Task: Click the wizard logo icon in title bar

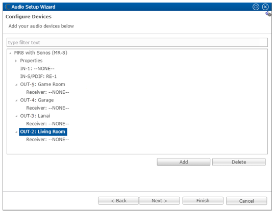Action: tap(8, 7)
